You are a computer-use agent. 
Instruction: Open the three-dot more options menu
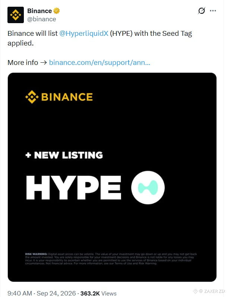click(213, 11)
